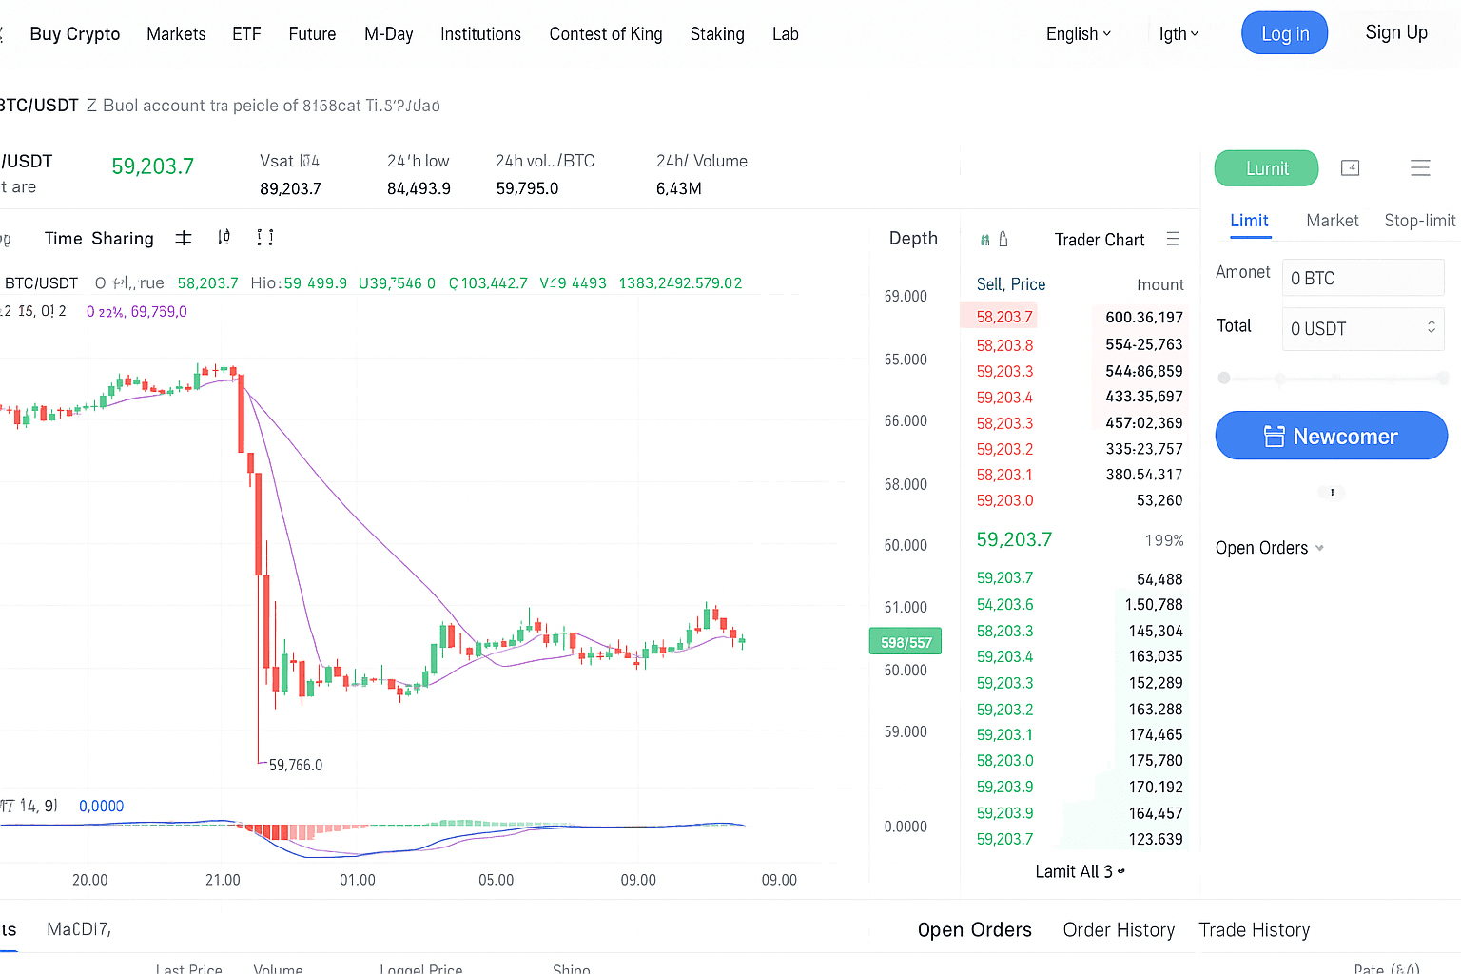The width and height of the screenshot is (1461, 974).
Task: Switch to the Depth chart tab
Action: pyautogui.click(x=913, y=239)
